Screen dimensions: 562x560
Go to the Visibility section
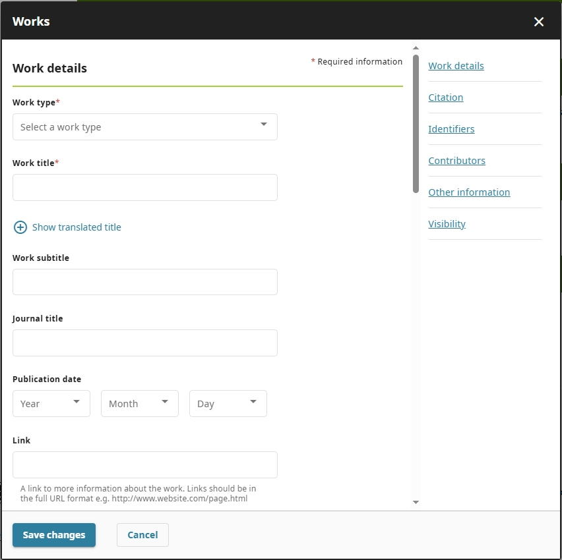(x=447, y=224)
